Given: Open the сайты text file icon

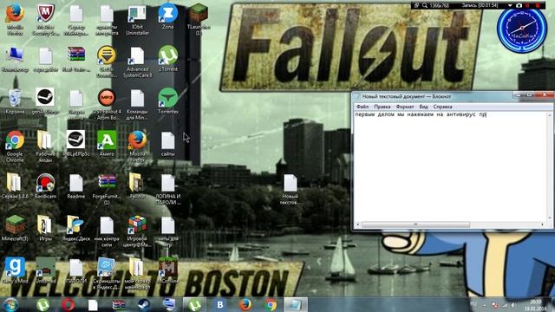Looking at the screenshot, I should pyautogui.click(x=167, y=140).
